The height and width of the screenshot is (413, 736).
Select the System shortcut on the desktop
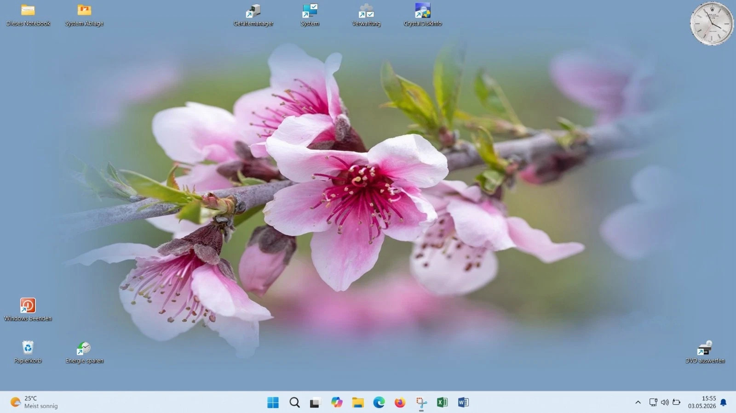click(310, 15)
